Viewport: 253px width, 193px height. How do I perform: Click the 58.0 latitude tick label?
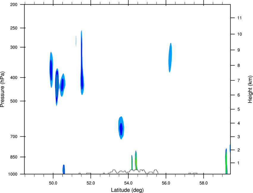click(x=204, y=183)
